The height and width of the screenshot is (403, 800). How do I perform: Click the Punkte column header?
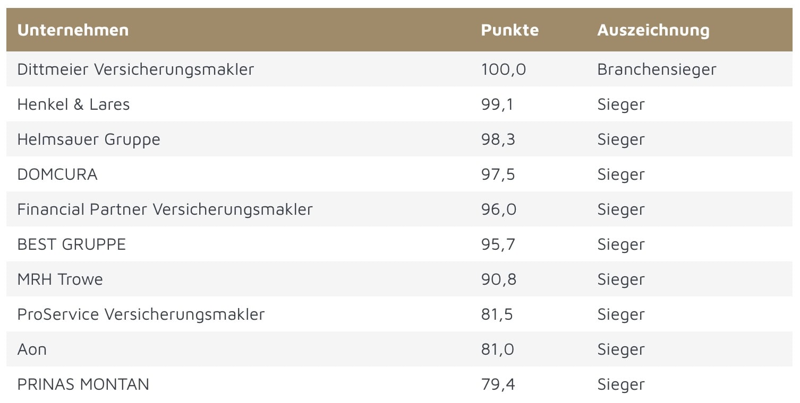(509, 30)
